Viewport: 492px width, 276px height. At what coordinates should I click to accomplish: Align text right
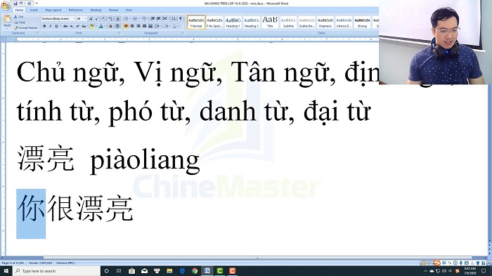click(138, 26)
